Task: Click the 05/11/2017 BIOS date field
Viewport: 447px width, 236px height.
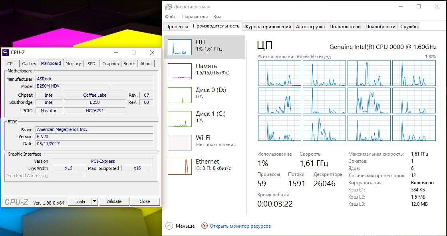Action: pos(95,144)
